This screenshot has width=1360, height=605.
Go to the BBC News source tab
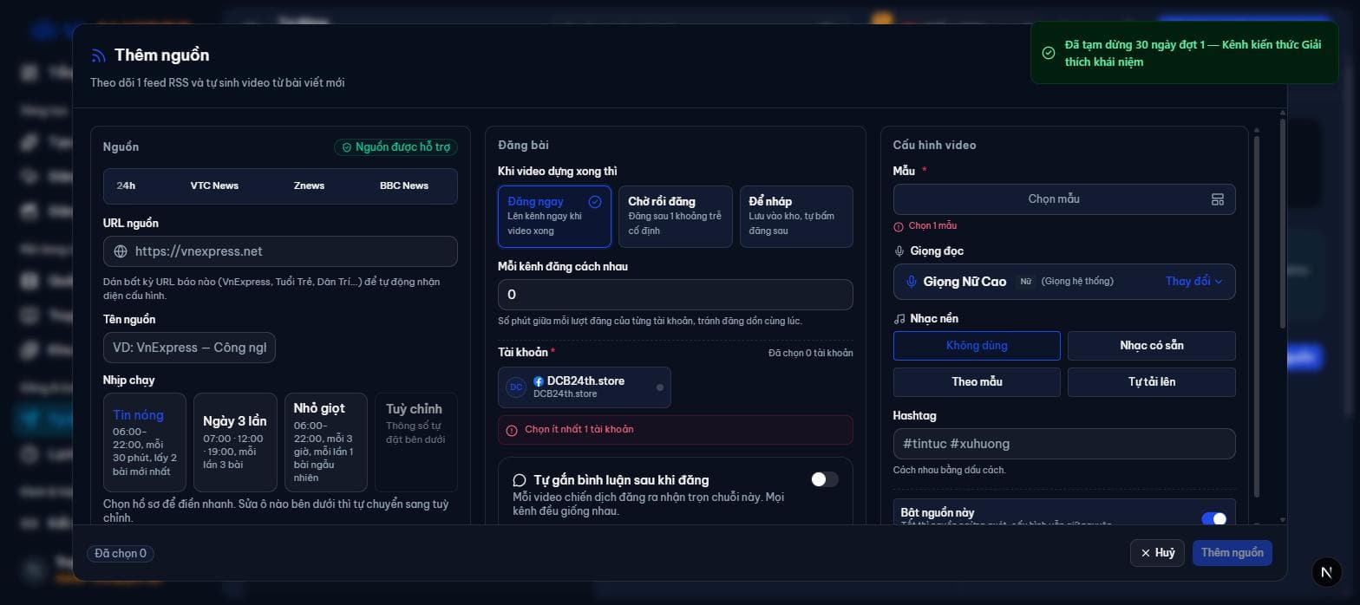[x=404, y=185]
